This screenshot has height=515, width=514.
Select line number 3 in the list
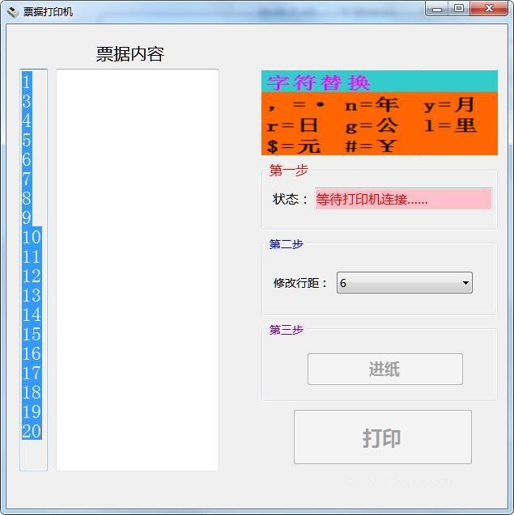[27, 101]
